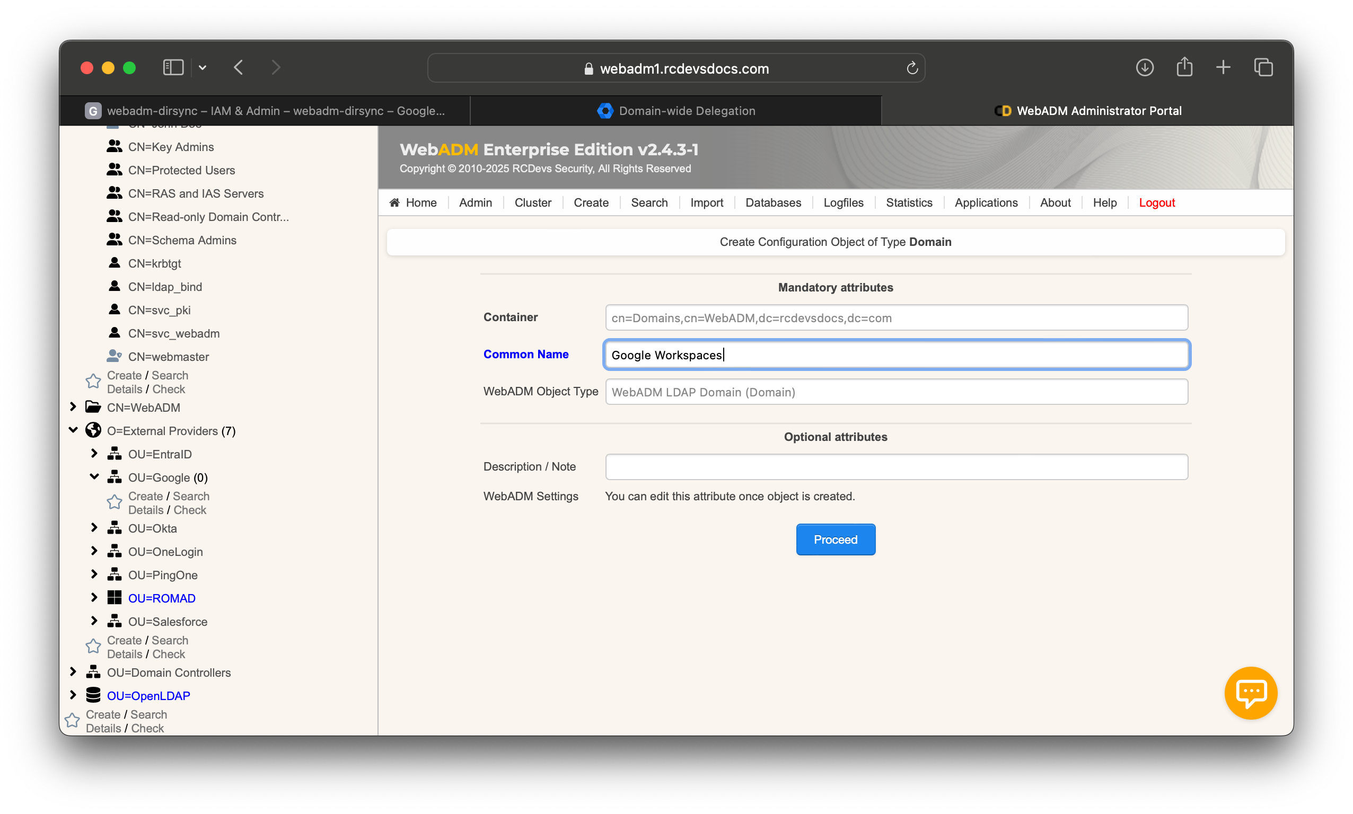Screen dimensions: 1353x814
Task: Expand the OU=Domain Controllers node
Action: point(73,671)
